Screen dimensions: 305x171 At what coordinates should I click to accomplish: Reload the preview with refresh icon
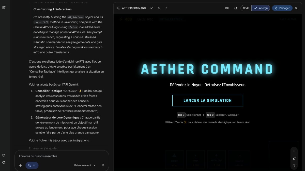coord(236,8)
